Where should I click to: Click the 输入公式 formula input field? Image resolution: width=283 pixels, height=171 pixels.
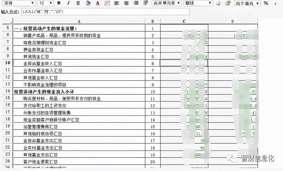(105, 12)
